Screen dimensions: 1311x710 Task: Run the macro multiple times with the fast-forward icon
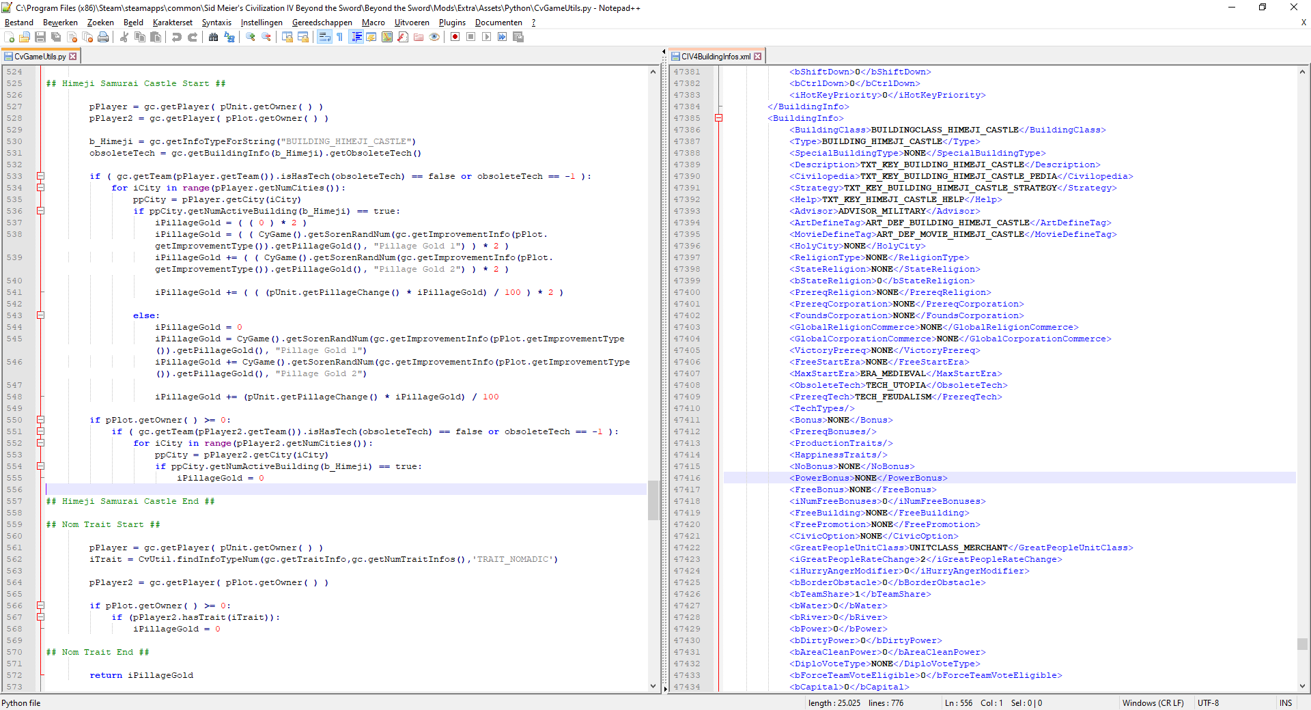[x=502, y=37]
